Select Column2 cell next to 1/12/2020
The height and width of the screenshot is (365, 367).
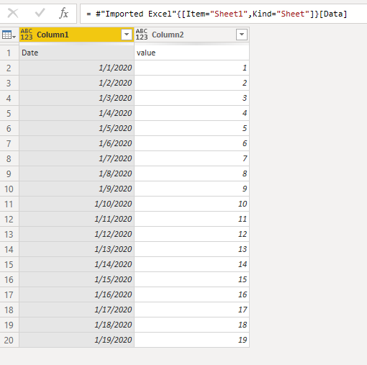point(191,234)
